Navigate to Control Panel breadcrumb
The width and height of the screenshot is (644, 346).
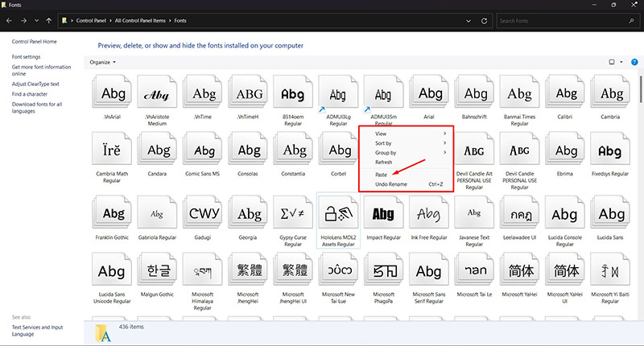point(91,21)
